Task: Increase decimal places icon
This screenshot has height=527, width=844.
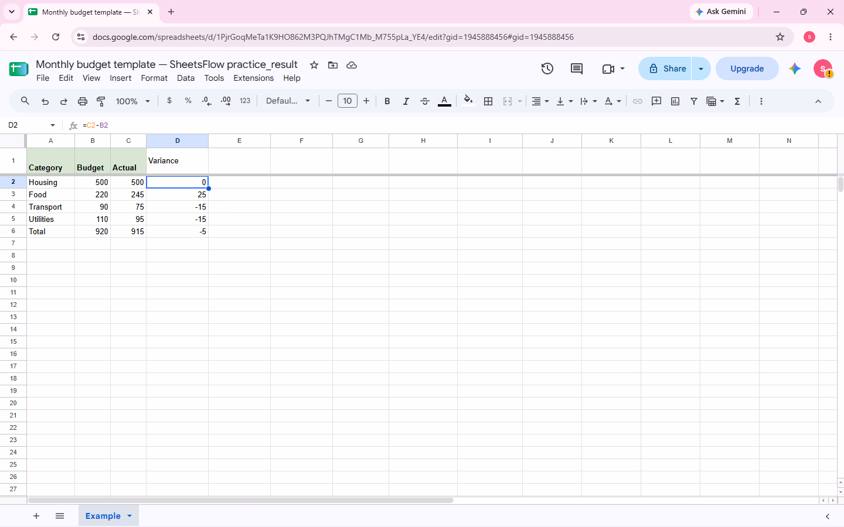Action: click(226, 101)
